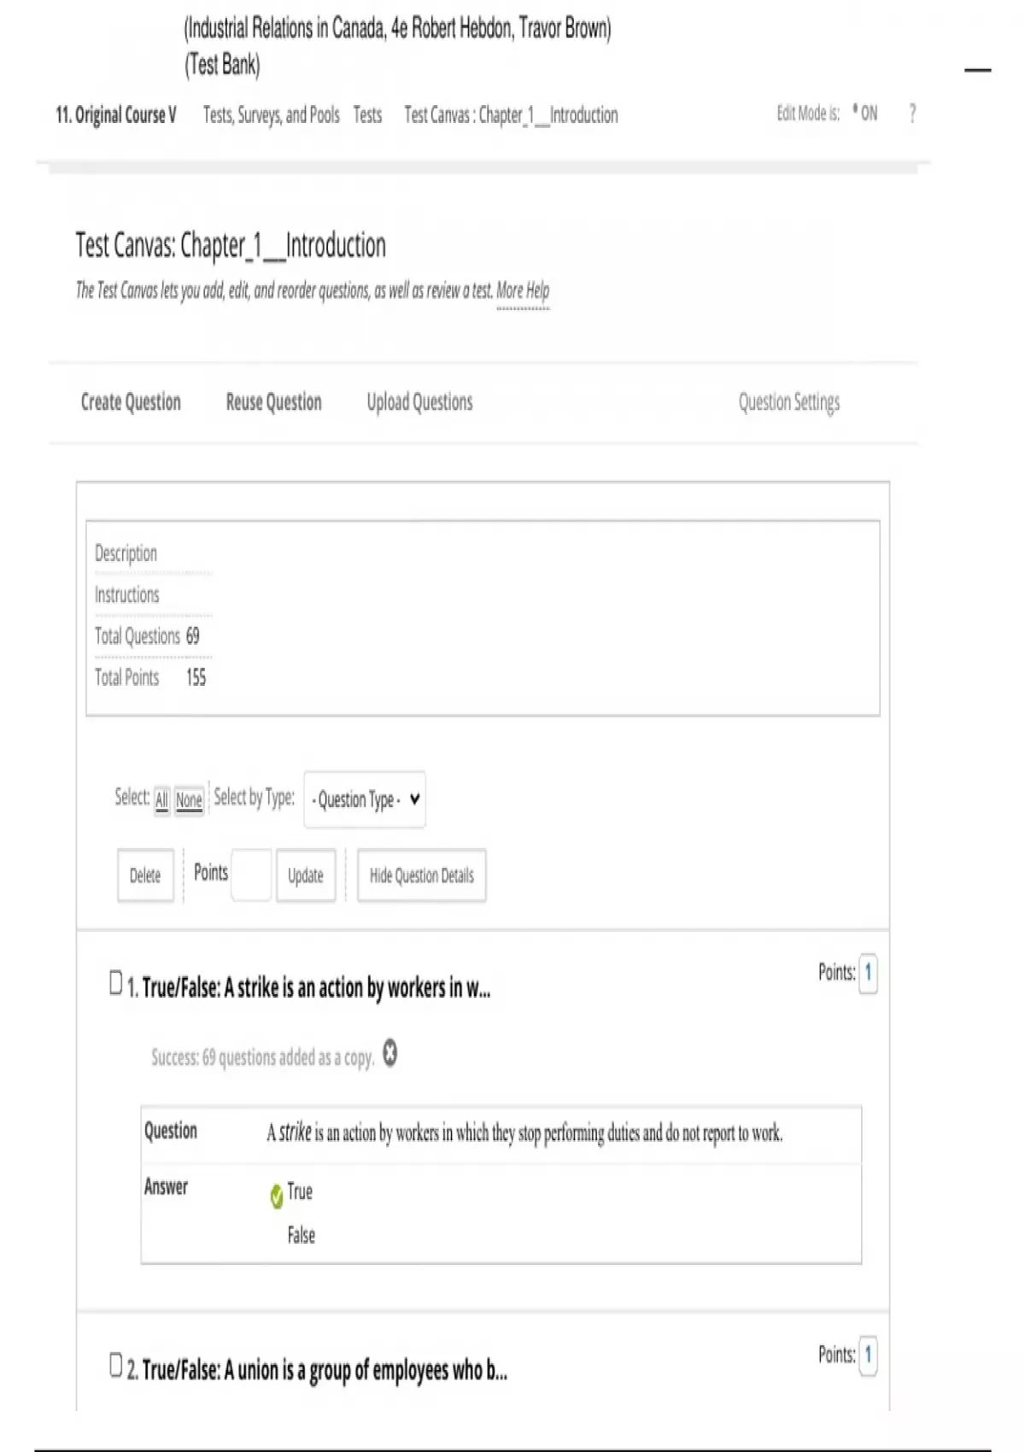Click the None selection link

189,800
